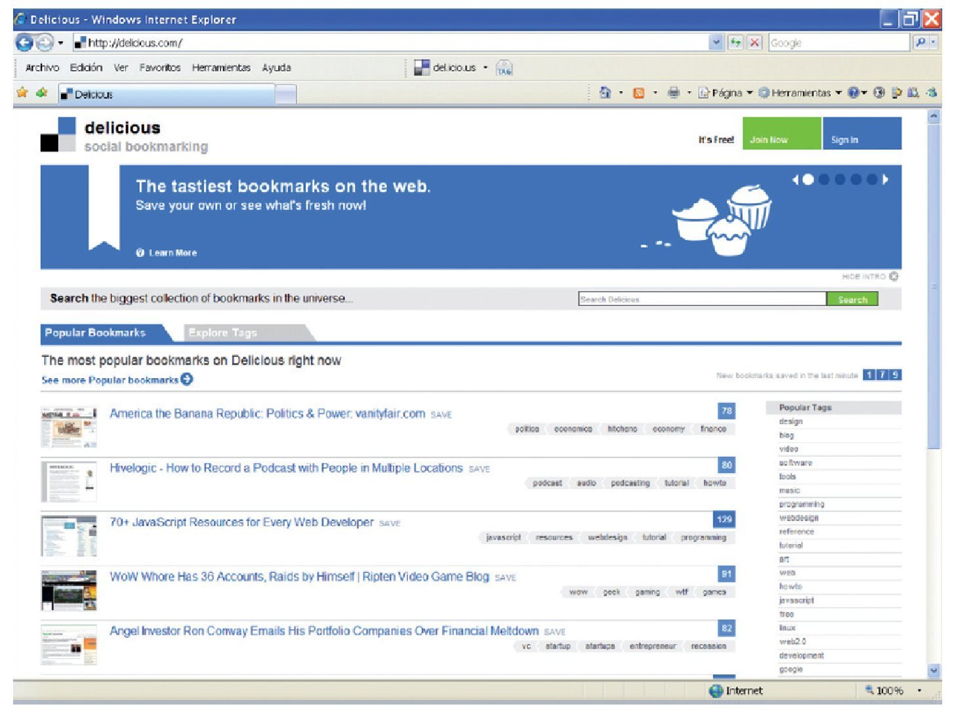Viewport: 954px width, 715px height.
Task: Click the vertical scrollbar down arrow
Action: click(x=934, y=670)
